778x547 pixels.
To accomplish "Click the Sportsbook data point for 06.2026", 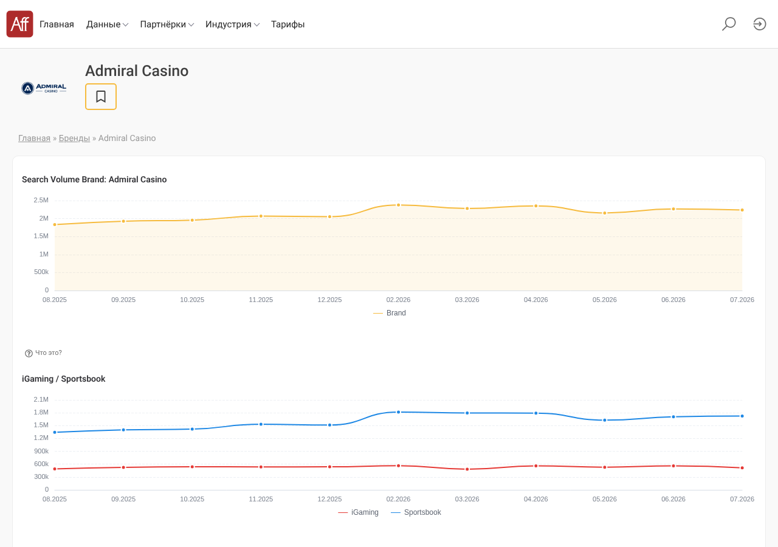I will 673,466.
